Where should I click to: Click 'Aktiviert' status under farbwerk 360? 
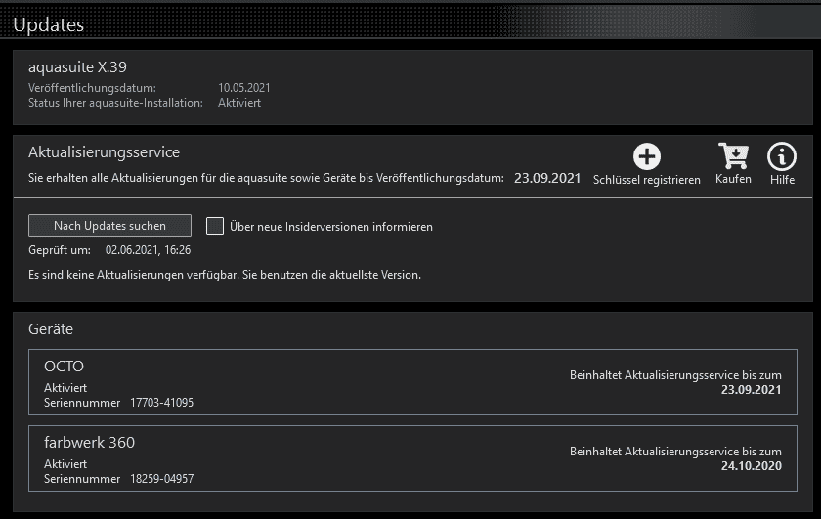pyautogui.click(x=65, y=464)
